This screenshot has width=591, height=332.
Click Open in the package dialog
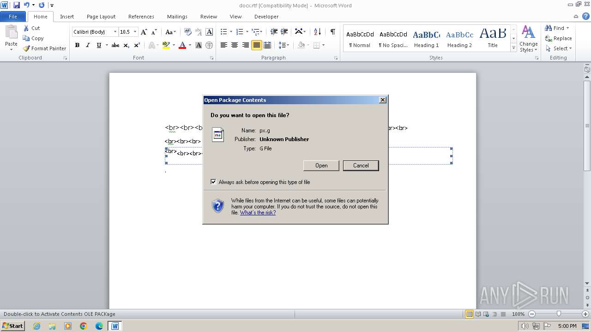point(321,166)
